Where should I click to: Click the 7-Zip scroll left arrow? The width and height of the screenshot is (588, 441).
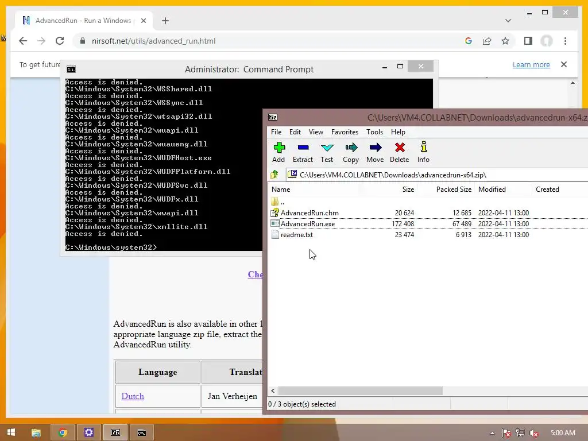pyautogui.click(x=273, y=390)
